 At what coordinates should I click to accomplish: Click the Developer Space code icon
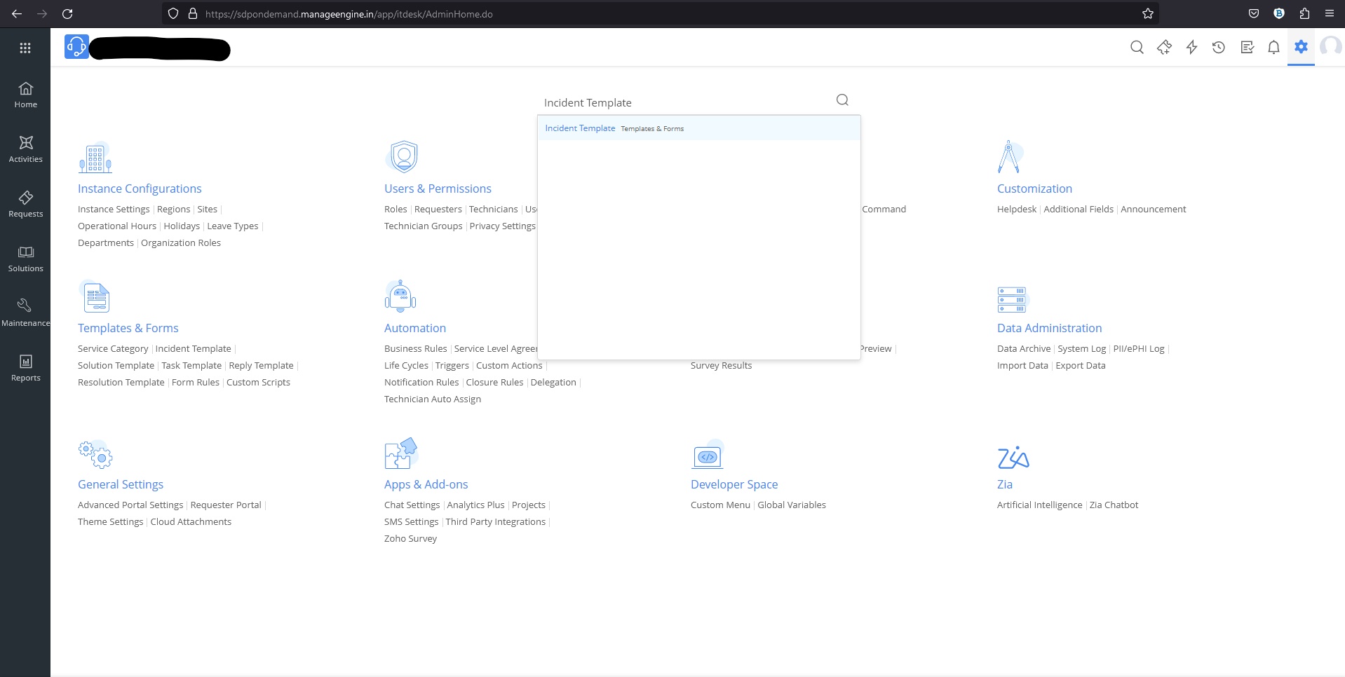coord(707,457)
